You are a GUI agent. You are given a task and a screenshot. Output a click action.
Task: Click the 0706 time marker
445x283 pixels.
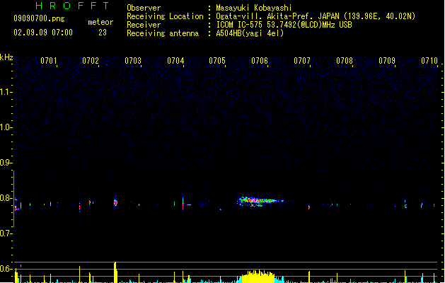260,61
